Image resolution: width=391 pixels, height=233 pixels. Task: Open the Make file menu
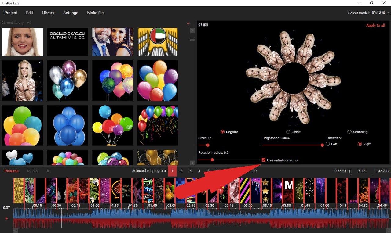click(x=95, y=13)
